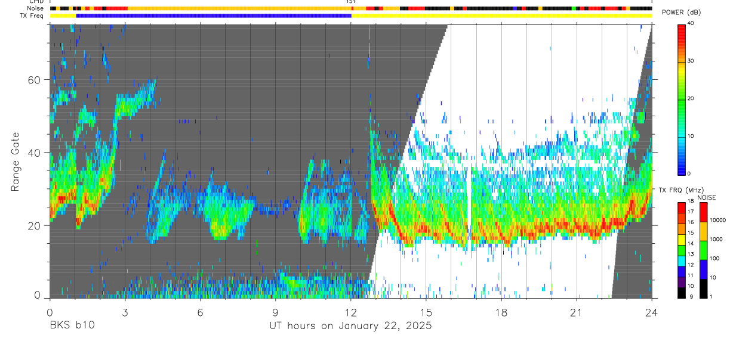Click the 'Range Gate' y-axis label
Image resolution: width=733 pixels, height=338 pixels.
16,162
